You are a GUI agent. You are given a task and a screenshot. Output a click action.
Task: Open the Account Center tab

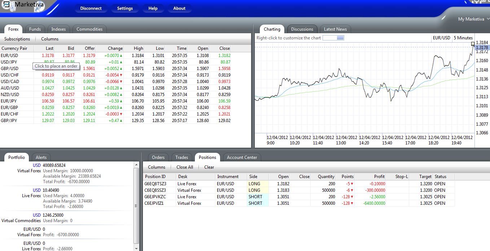coord(242,157)
